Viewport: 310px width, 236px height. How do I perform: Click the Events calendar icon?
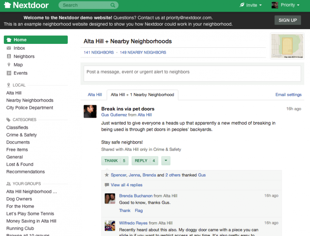[x=9, y=73]
